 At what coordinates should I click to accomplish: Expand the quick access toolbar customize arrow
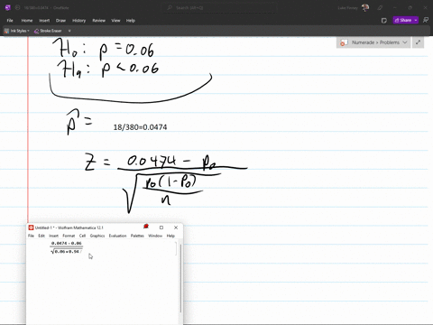(69, 31)
